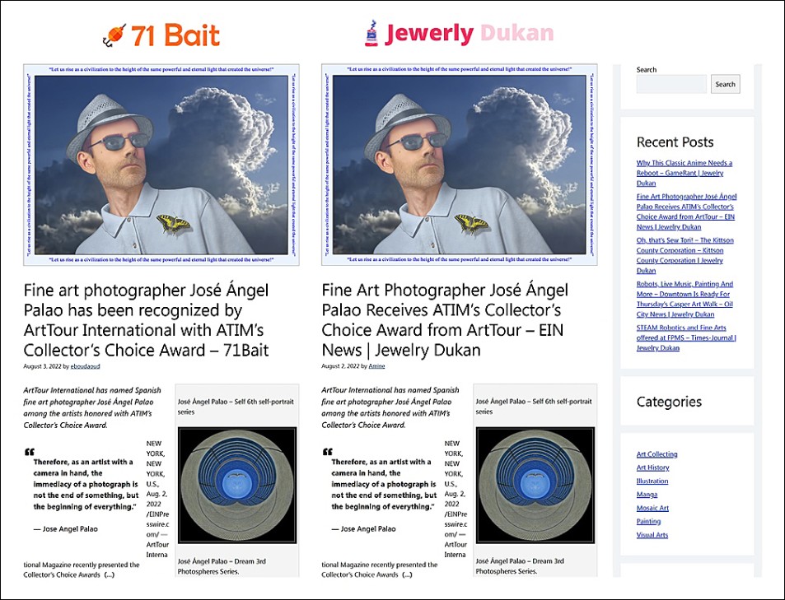
Task: Select the Manga category
Action: tap(647, 495)
